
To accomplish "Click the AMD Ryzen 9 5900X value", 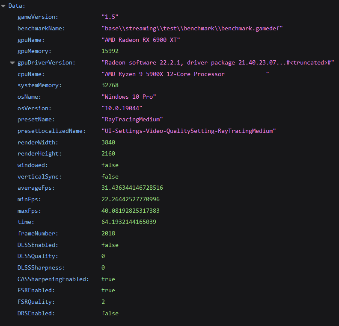I will [185, 74].
